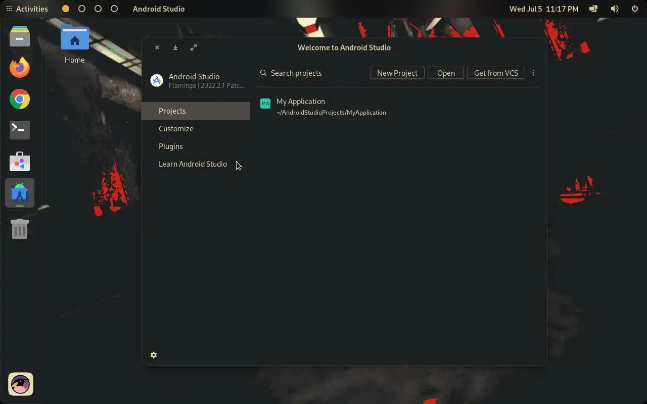Click the MA project icon
647x404 pixels.
click(265, 104)
